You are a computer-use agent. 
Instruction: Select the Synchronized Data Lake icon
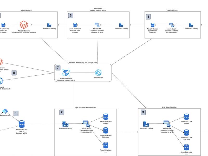[x=153, y=25]
